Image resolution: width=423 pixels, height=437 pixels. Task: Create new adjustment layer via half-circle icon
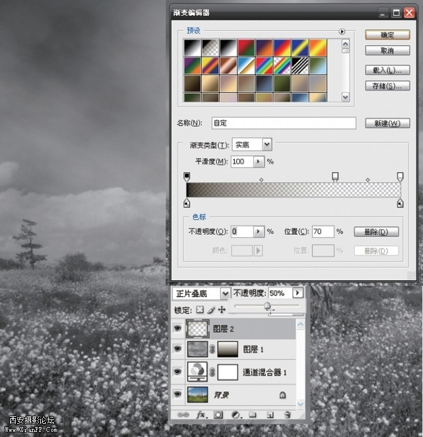coord(236,415)
